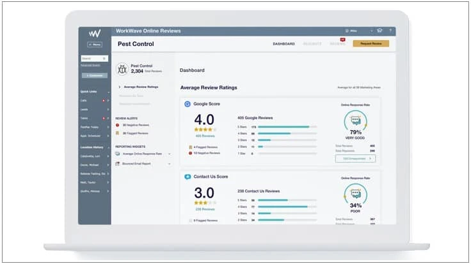This screenshot has width=471, height=264.
Task: Click the WorkWave logo icon
Action: pyautogui.click(x=94, y=33)
